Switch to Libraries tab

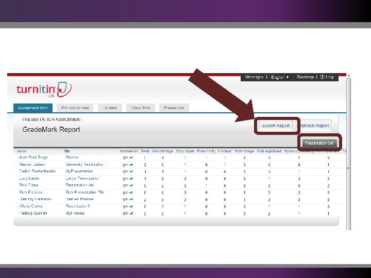110,108
